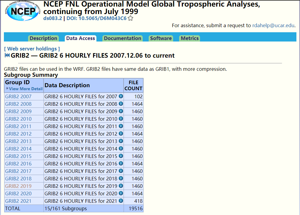Viewport: 300px width, 215px height.
Task: Open the GRIB2 2016 group link
Action: [x=19, y=164]
